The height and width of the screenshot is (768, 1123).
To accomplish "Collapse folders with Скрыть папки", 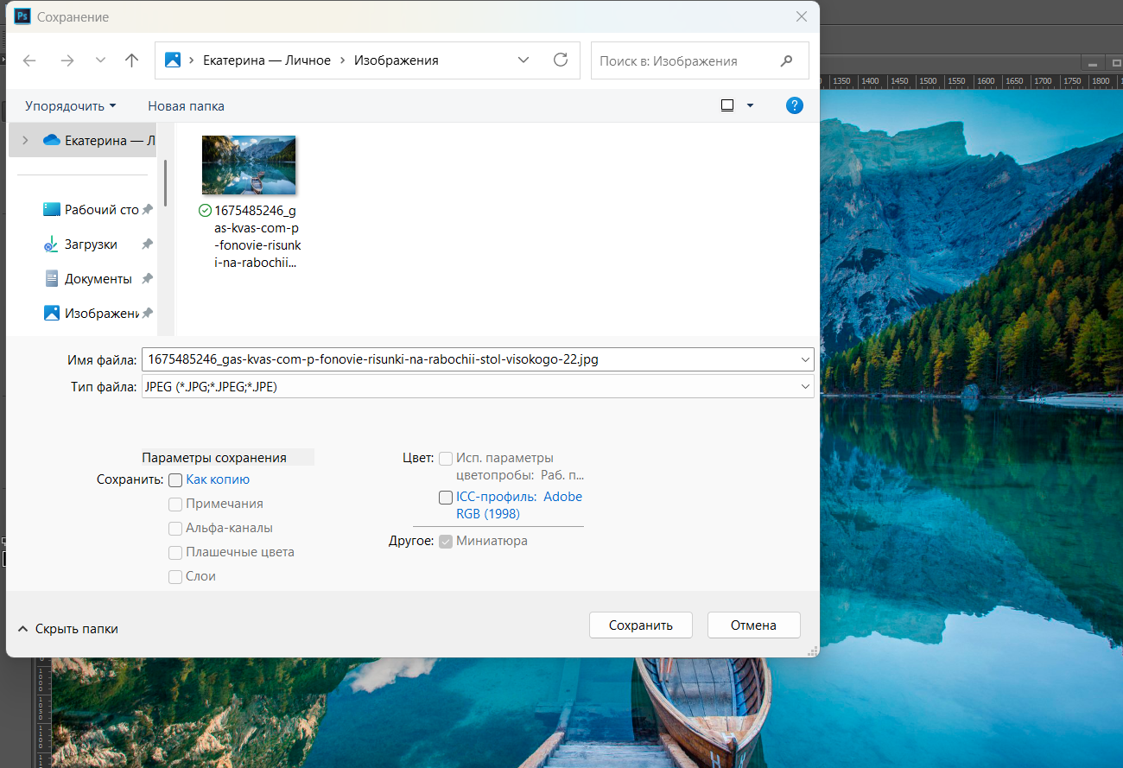I will 68,629.
